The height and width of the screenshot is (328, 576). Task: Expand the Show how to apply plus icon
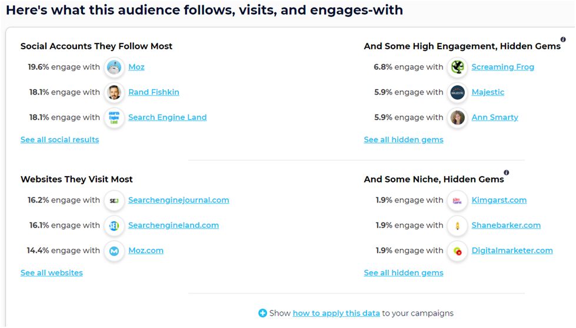(x=262, y=313)
